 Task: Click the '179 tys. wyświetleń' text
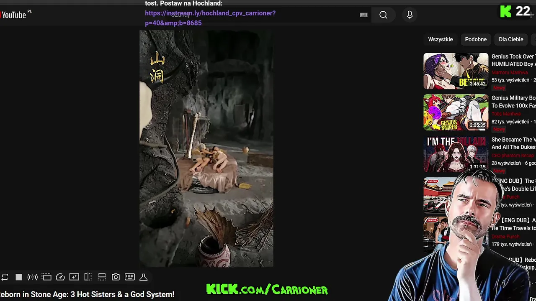(512, 244)
